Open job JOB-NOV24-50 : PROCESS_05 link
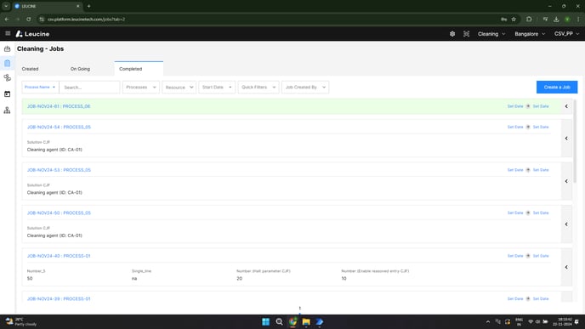The height and width of the screenshot is (329, 585). pyautogui.click(x=59, y=213)
